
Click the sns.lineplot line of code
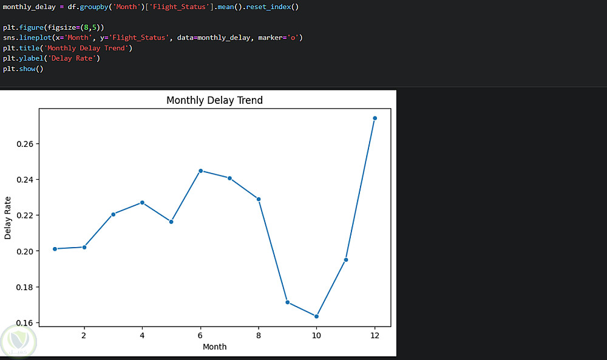[152, 38]
